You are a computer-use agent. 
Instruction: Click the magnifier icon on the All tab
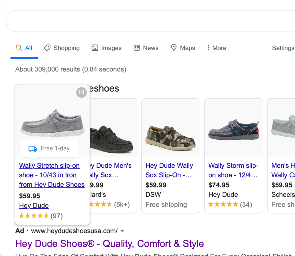(19, 48)
